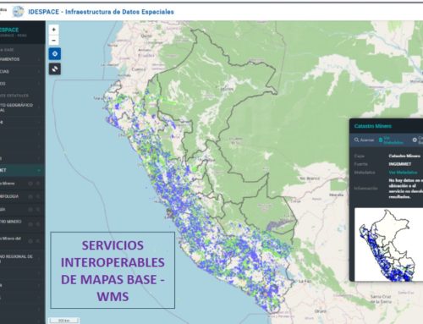Click the IDESPACE globe logo in the header
423x324 pixels.
pyautogui.click(x=19, y=12)
